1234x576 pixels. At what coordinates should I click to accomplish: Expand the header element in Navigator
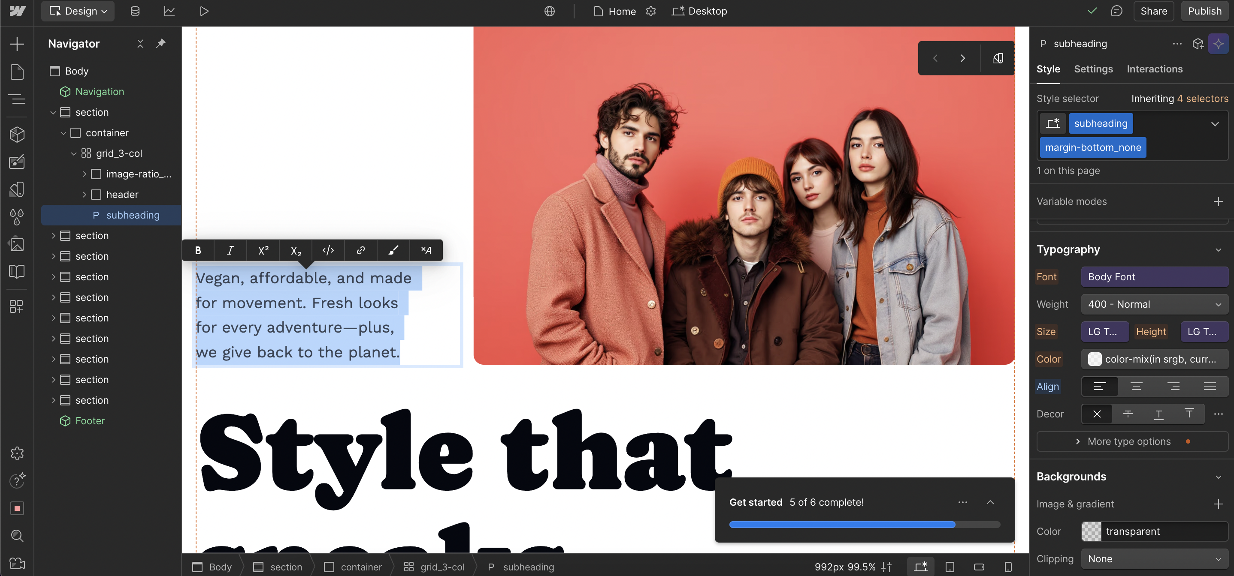click(x=85, y=195)
